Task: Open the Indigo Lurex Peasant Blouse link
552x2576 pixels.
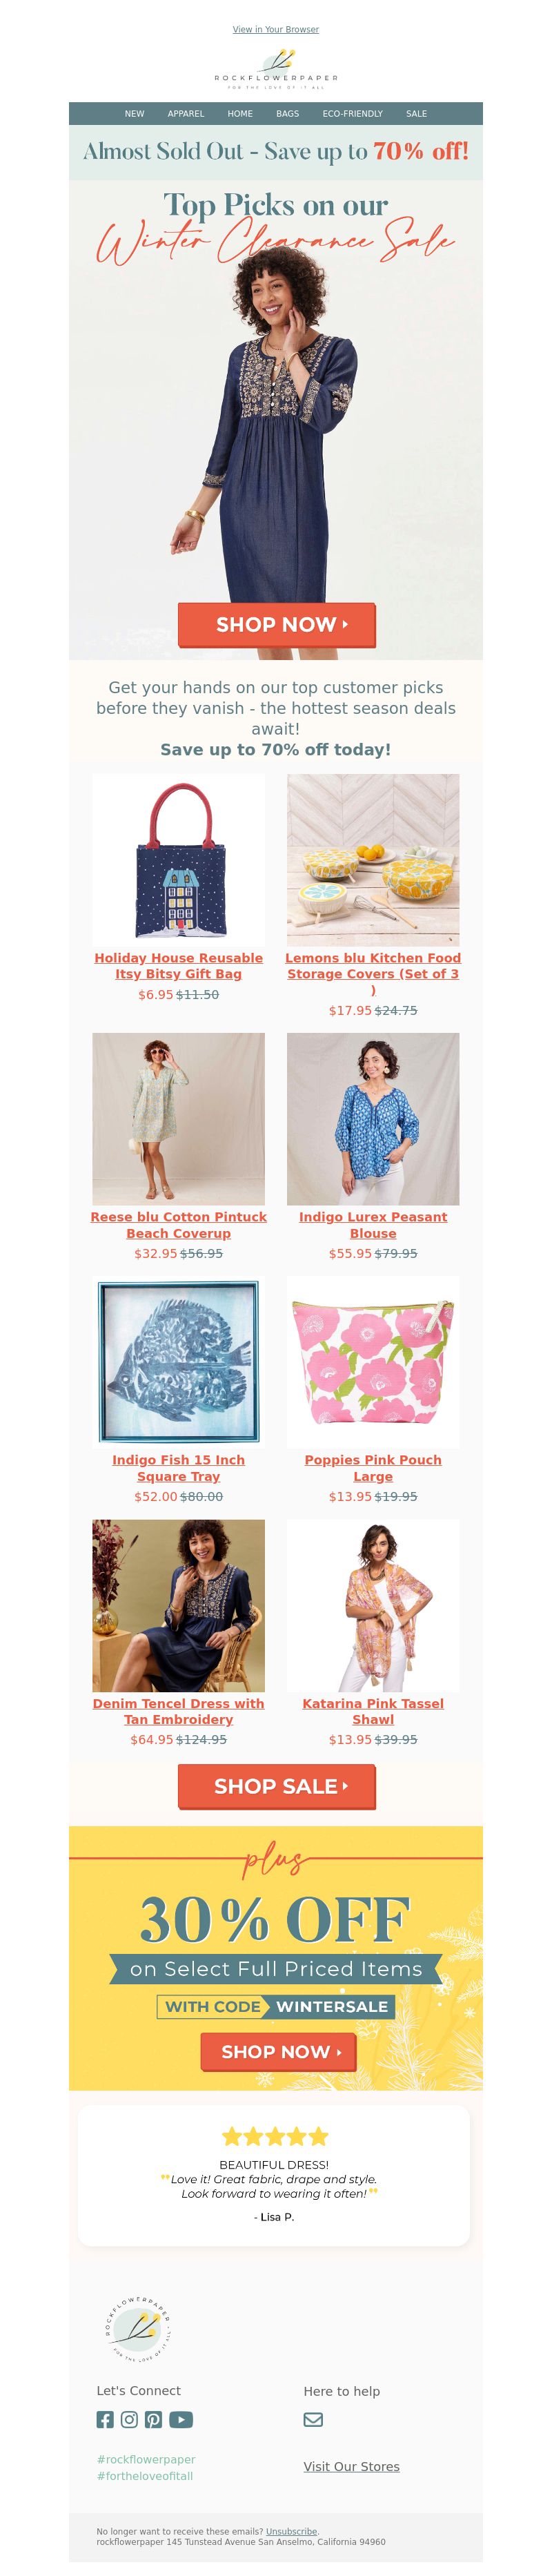Action: (x=373, y=1224)
